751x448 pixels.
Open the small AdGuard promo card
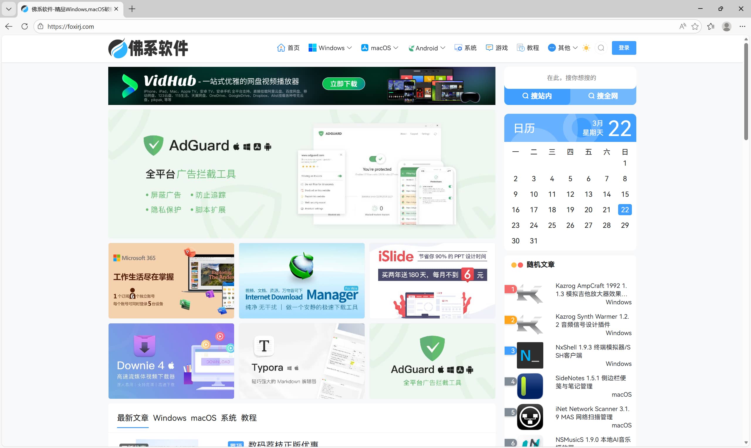[432, 361]
